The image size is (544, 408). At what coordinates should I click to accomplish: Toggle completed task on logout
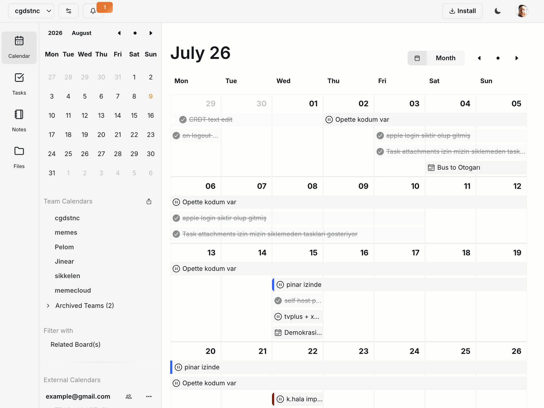click(x=176, y=136)
